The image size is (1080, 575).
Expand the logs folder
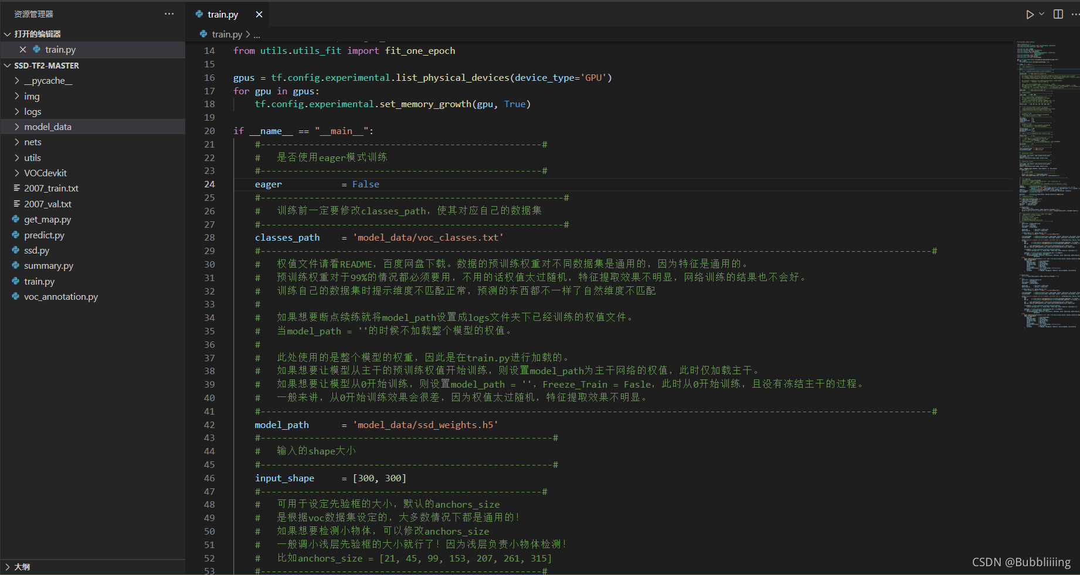(x=17, y=111)
